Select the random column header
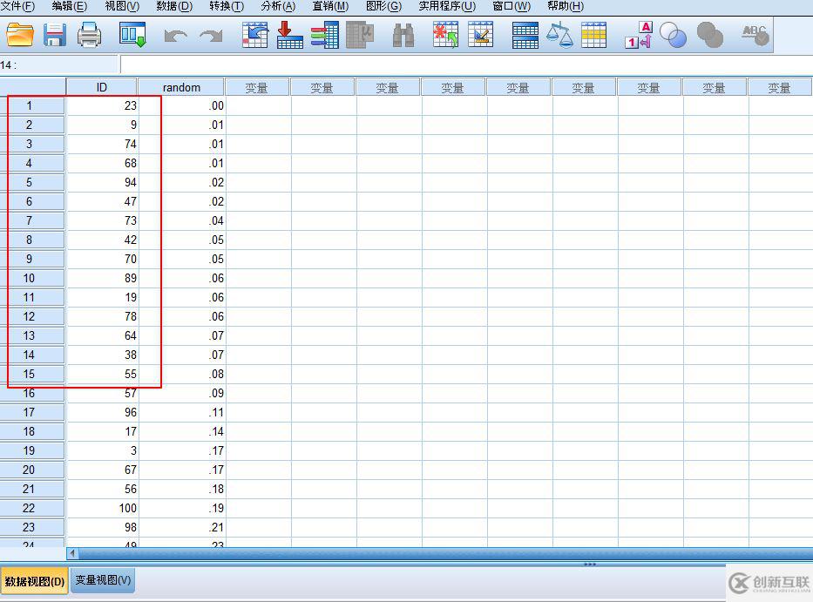813x602 pixels. pyautogui.click(x=181, y=87)
